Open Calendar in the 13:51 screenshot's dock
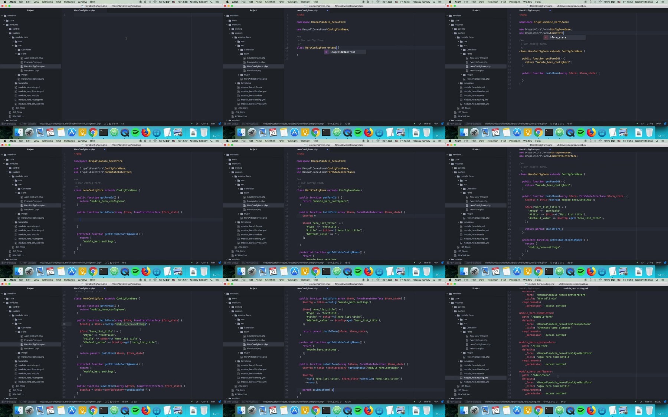668x417 pixels. click(496, 132)
